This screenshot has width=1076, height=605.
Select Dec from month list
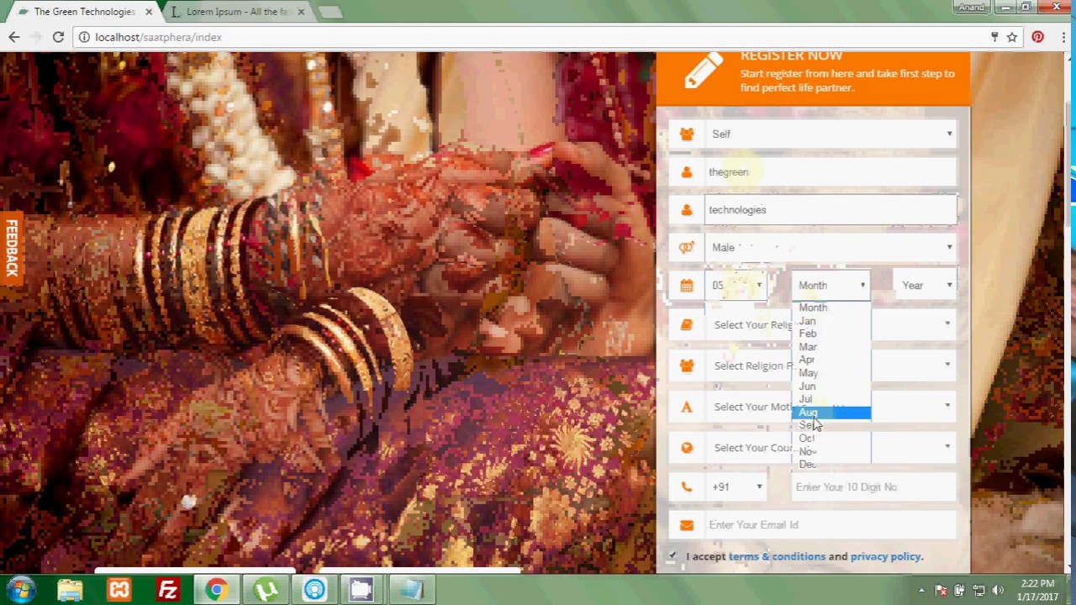(831, 465)
